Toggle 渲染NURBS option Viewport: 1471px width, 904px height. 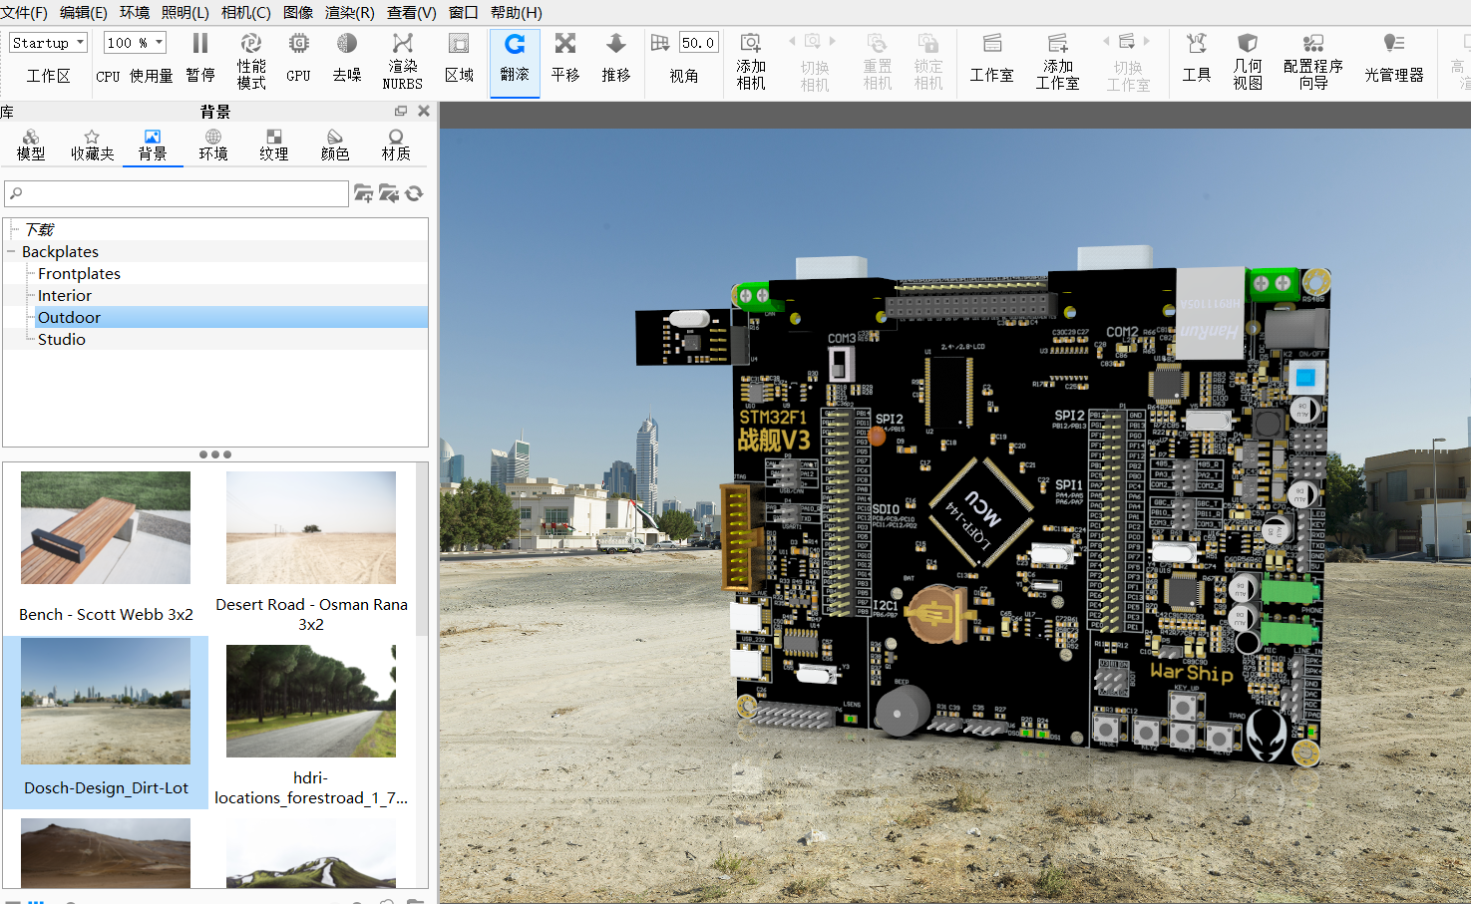coord(403,61)
